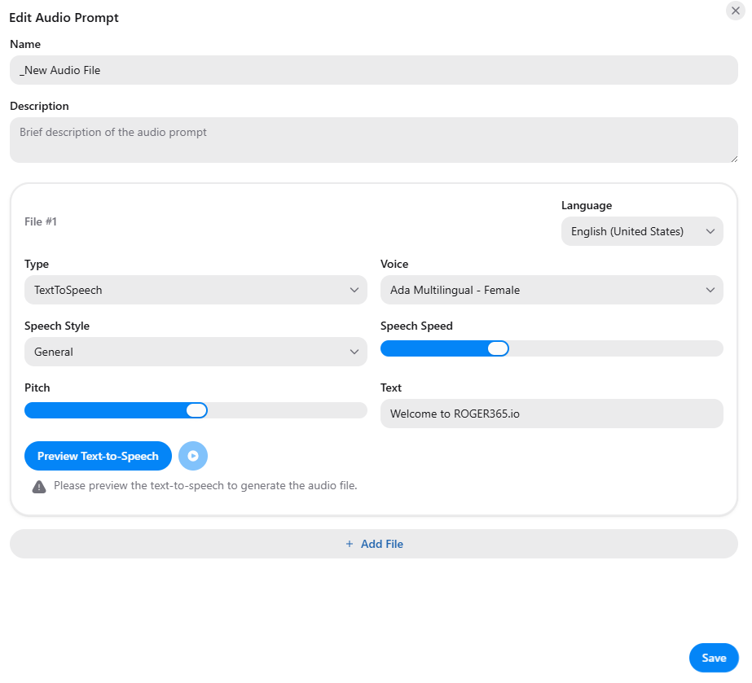The width and height of the screenshot is (752, 683).
Task: Click the warning triangle icon
Action: click(39, 487)
